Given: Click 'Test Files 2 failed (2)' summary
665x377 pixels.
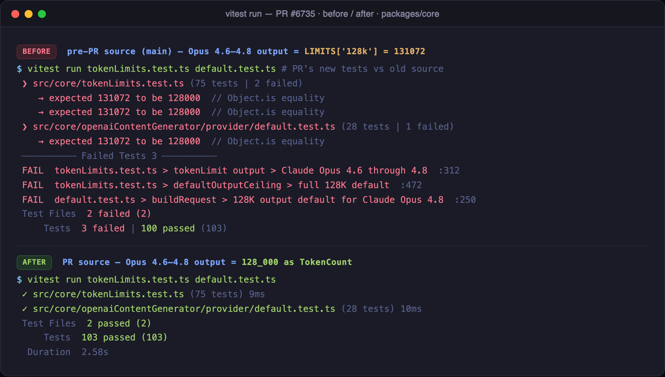Looking at the screenshot, I should click(x=86, y=214).
